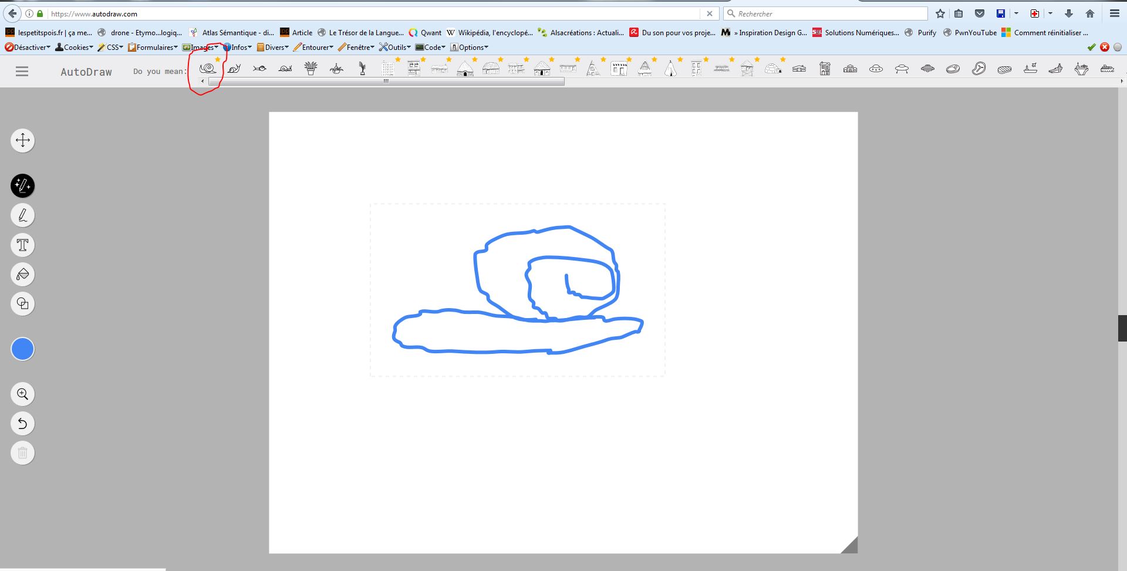This screenshot has height=571, width=1127.
Task: Select the AutoDraw magic pen tool
Action: tap(23, 186)
